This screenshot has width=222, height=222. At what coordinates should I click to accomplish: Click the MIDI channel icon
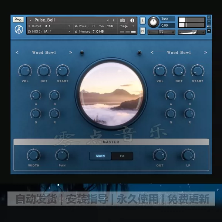29,31
